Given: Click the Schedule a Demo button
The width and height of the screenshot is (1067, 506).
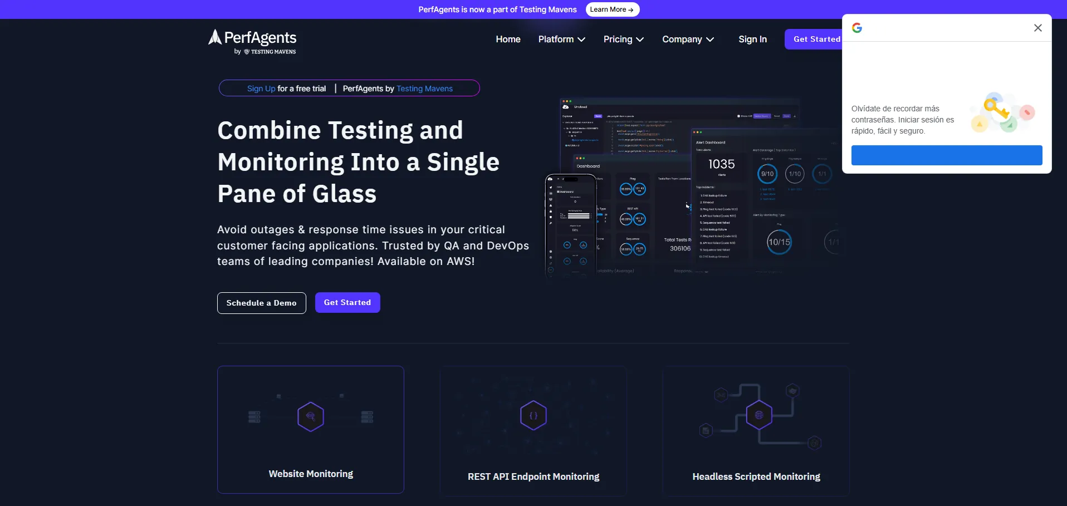Looking at the screenshot, I should [x=261, y=303].
